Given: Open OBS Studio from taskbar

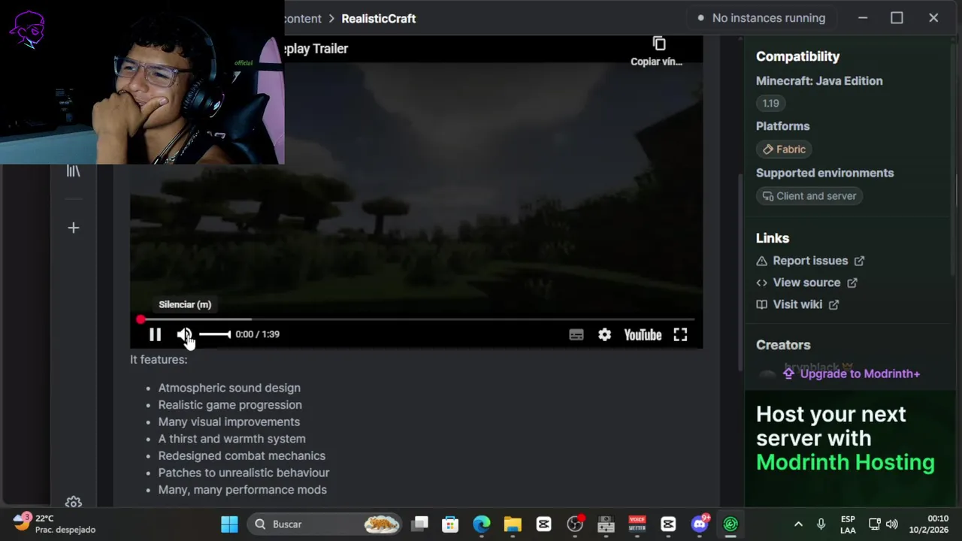Looking at the screenshot, I should (x=575, y=524).
